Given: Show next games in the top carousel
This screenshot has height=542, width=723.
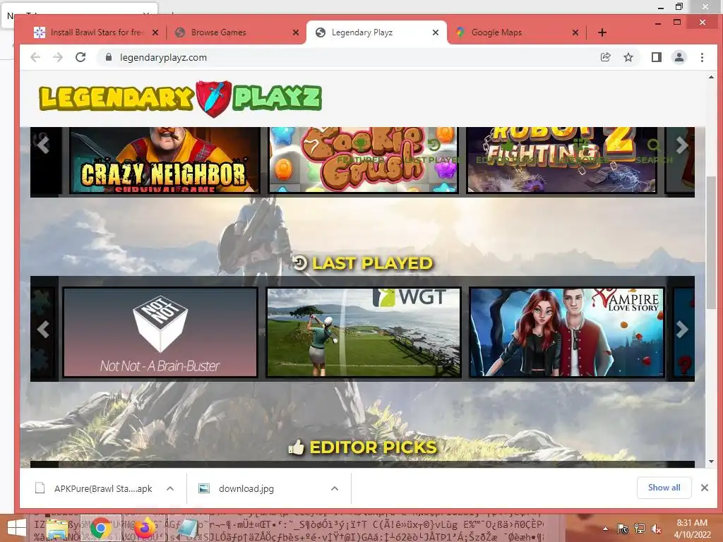Looking at the screenshot, I should pyautogui.click(x=682, y=145).
